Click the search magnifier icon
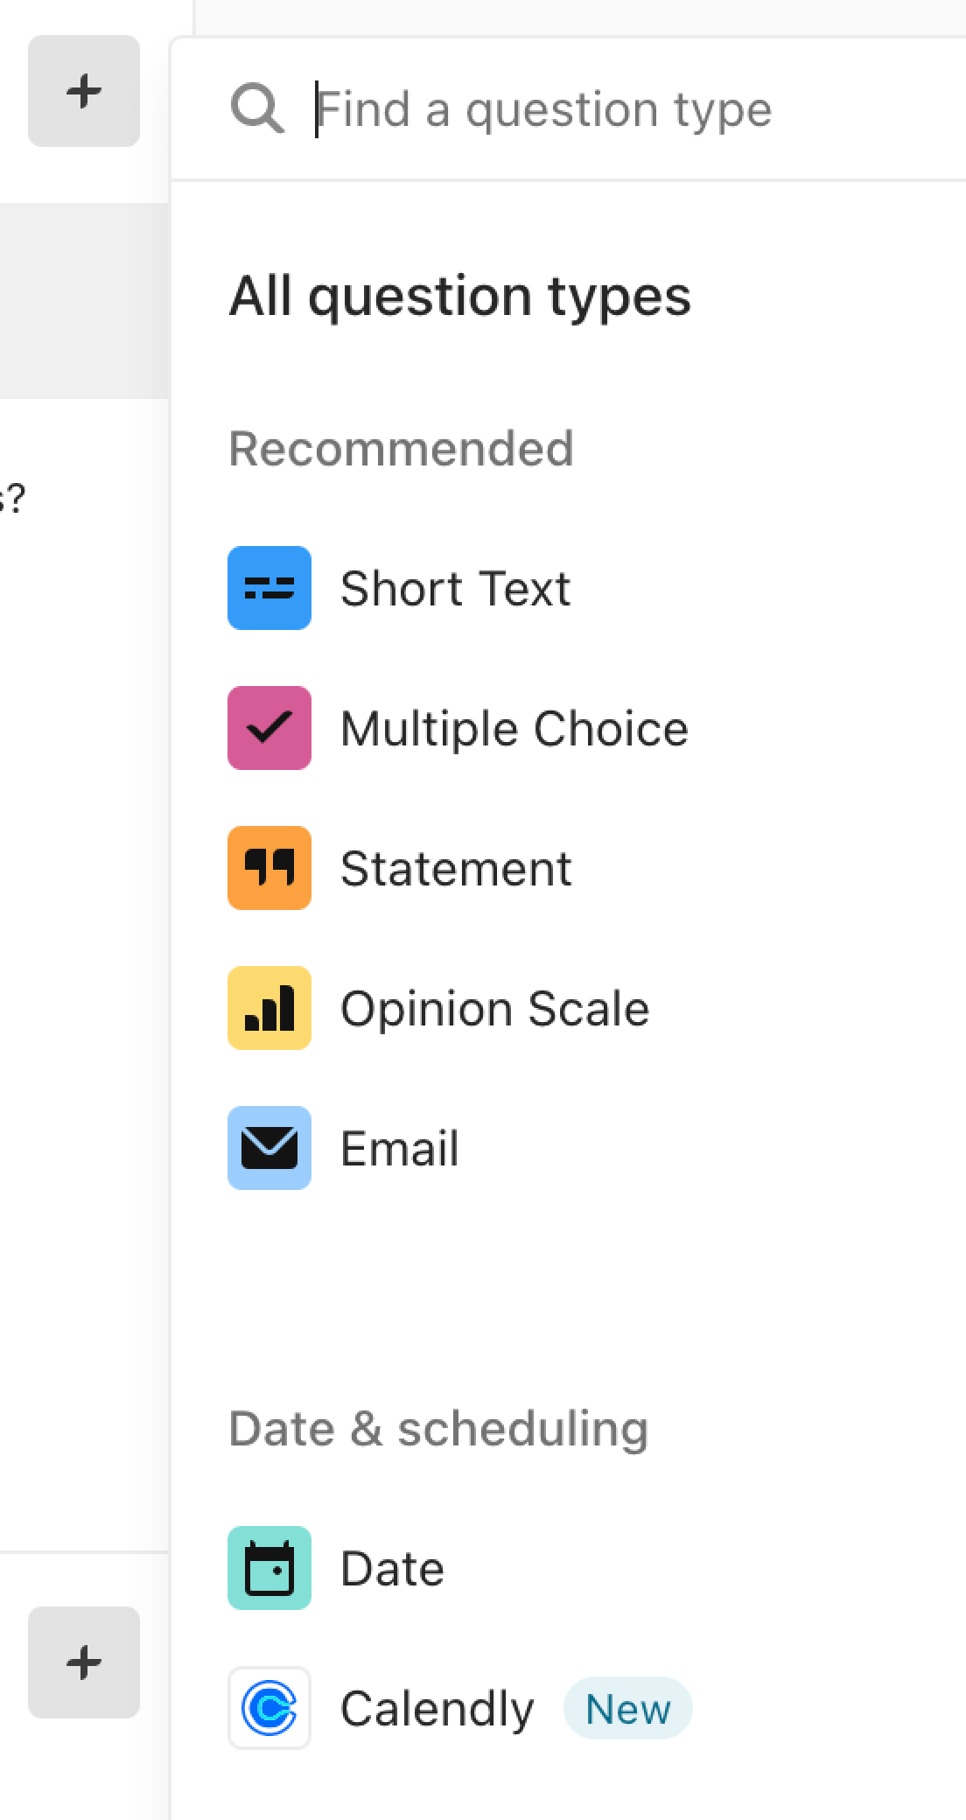 pyautogui.click(x=257, y=108)
